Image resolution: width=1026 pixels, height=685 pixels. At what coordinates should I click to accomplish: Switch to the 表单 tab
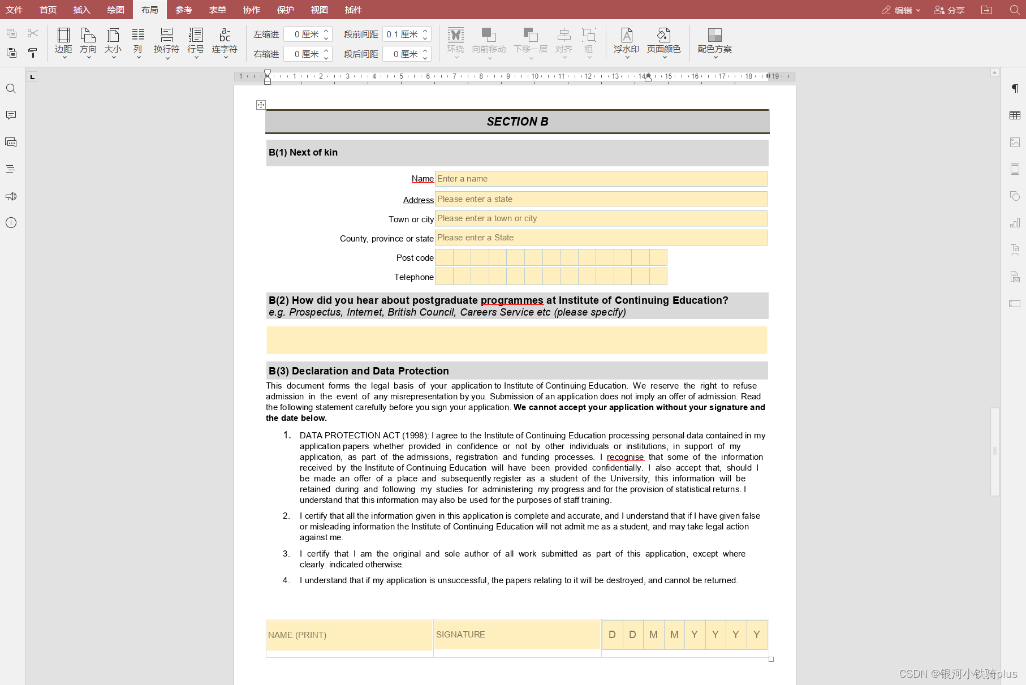click(218, 10)
